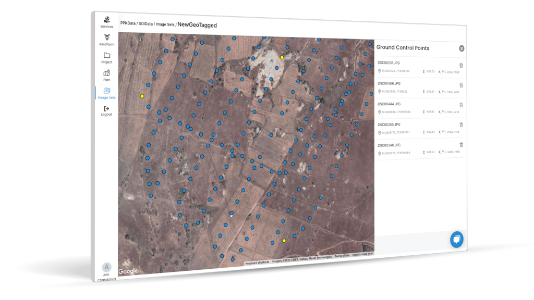This screenshot has height=300, width=534.
Task: Select Image Sets in the sidebar
Action: (107, 93)
